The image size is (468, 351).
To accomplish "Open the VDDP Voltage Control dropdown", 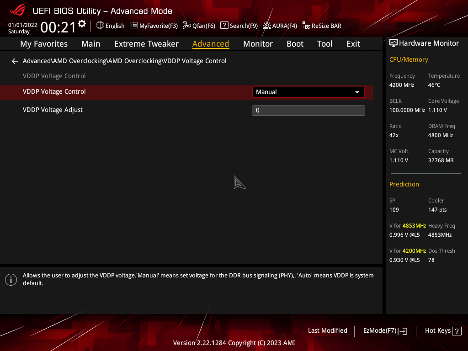I will click(x=308, y=92).
